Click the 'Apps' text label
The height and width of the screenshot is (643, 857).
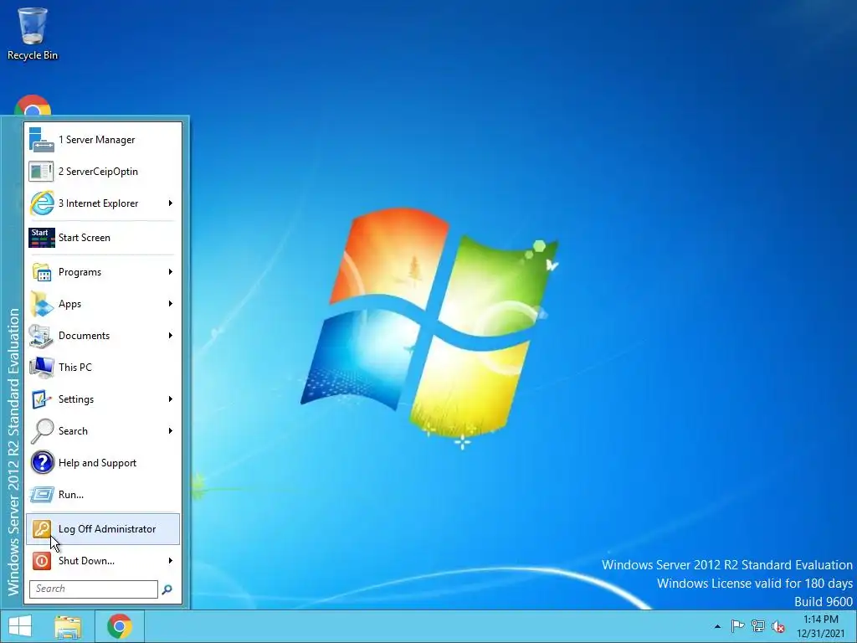pyautogui.click(x=70, y=304)
